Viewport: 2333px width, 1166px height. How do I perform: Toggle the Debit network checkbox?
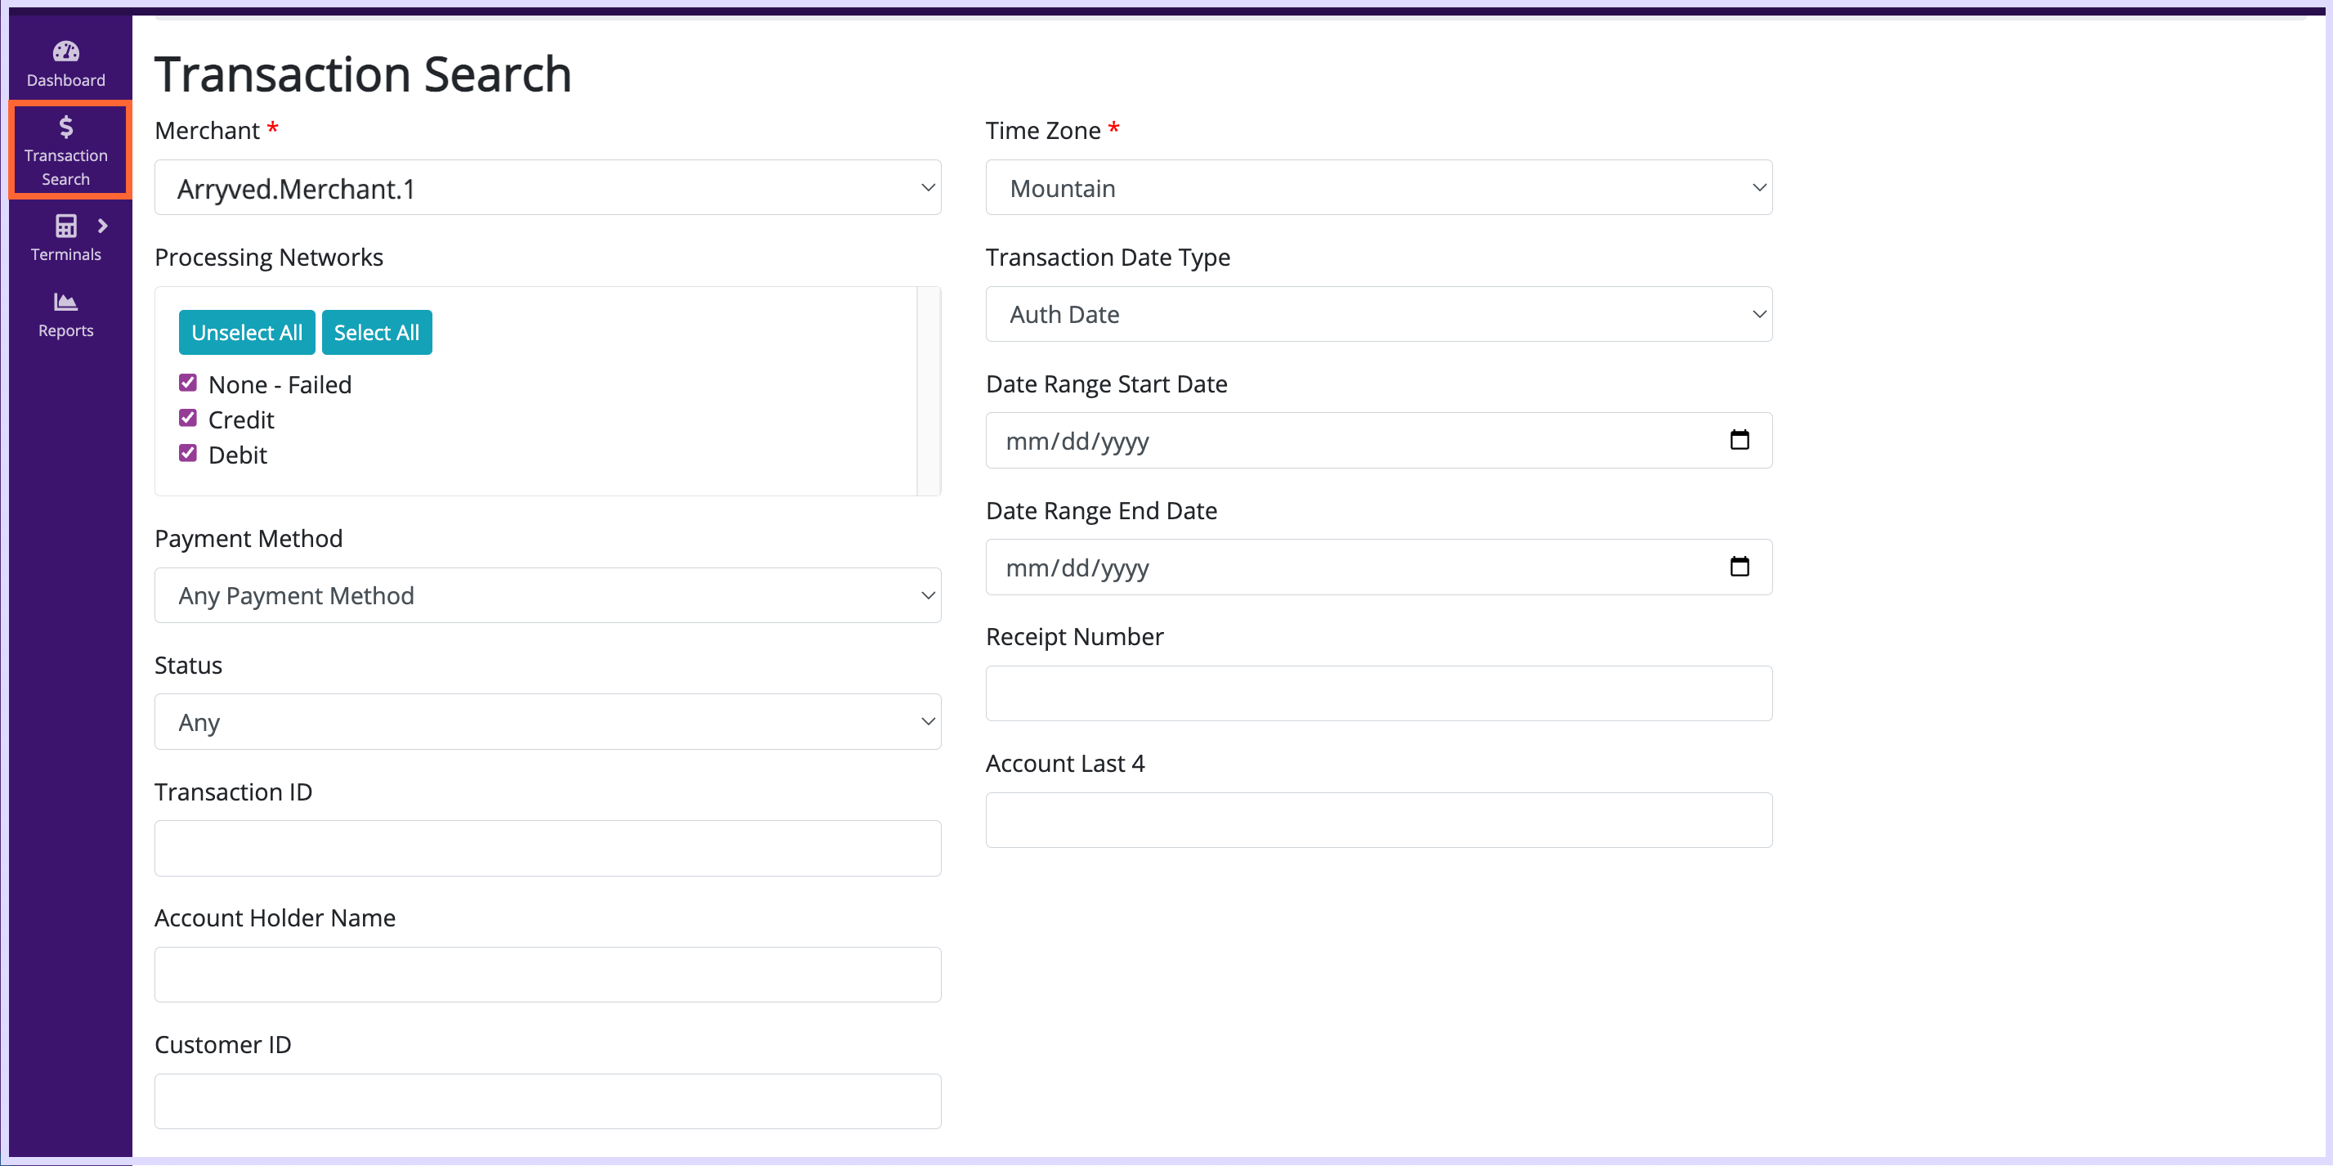pos(187,453)
